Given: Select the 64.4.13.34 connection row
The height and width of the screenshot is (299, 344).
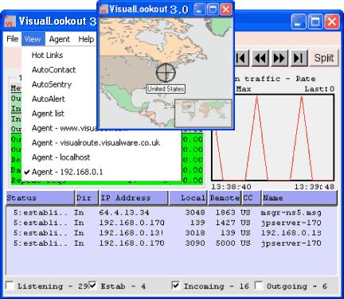Looking at the screenshot, I should click(171, 212).
